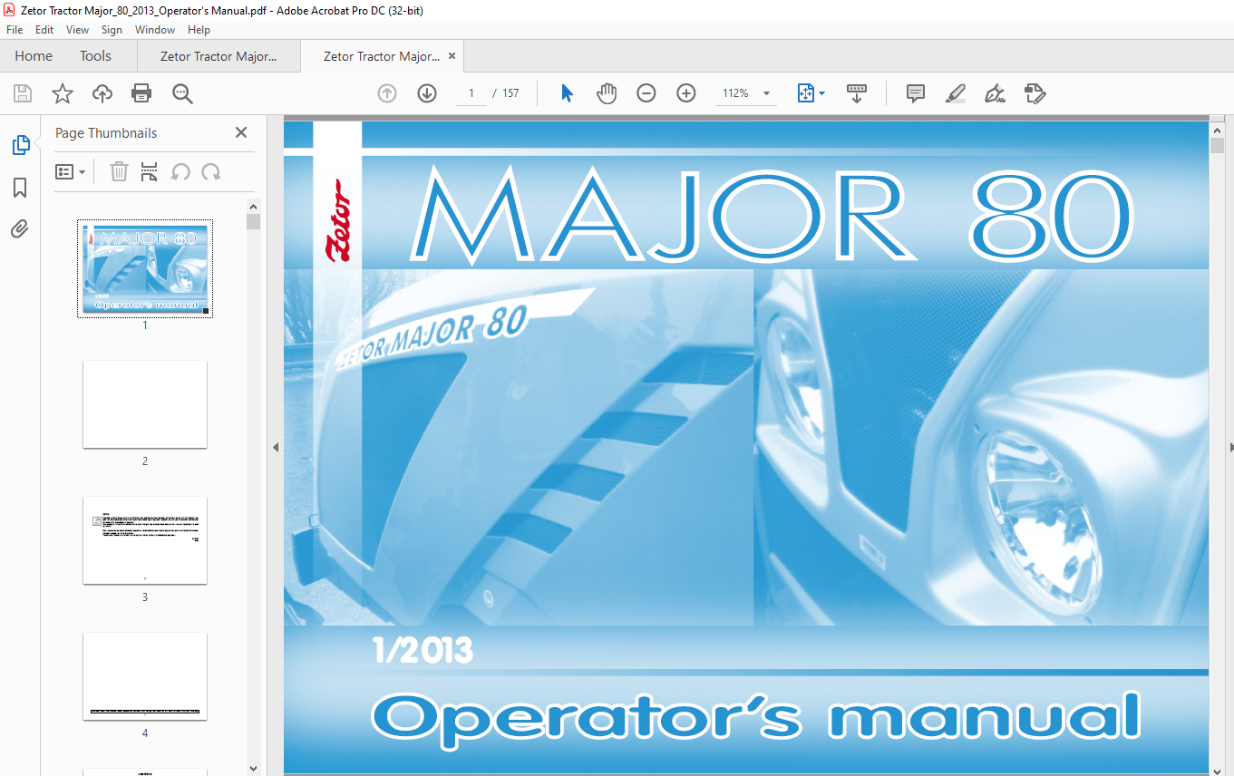Image resolution: width=1234 pixels, height=776 pixels.
Task: Switch to the Home tab
Action: 34,56
